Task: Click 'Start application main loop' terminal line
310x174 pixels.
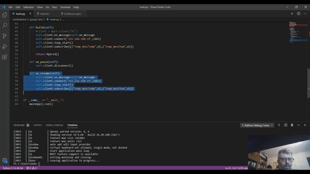Action: tap(69, 151)
